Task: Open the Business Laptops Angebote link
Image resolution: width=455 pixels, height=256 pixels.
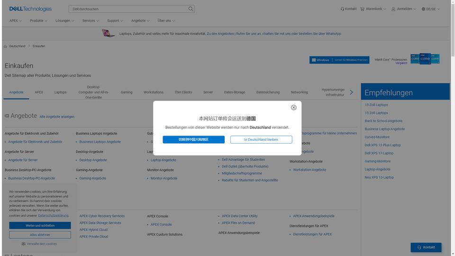Action: point(100,142)
